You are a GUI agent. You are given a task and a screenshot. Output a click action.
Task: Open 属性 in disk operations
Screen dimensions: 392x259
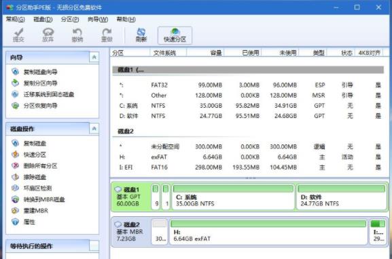[23, 222]
